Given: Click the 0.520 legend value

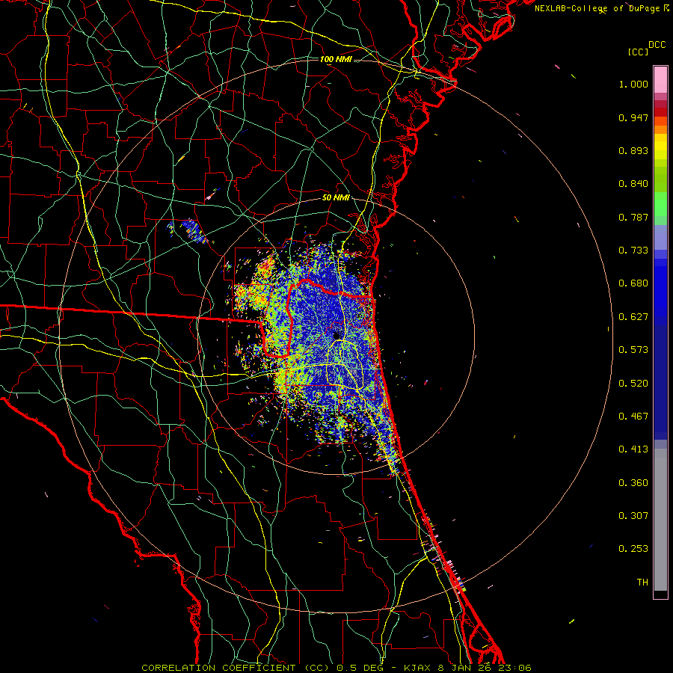Looking at the screenshot, I should point(633,384).
